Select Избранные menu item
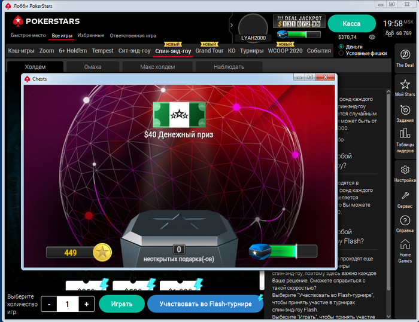Screen dimensions: 419x322 (x=90, y=35)
